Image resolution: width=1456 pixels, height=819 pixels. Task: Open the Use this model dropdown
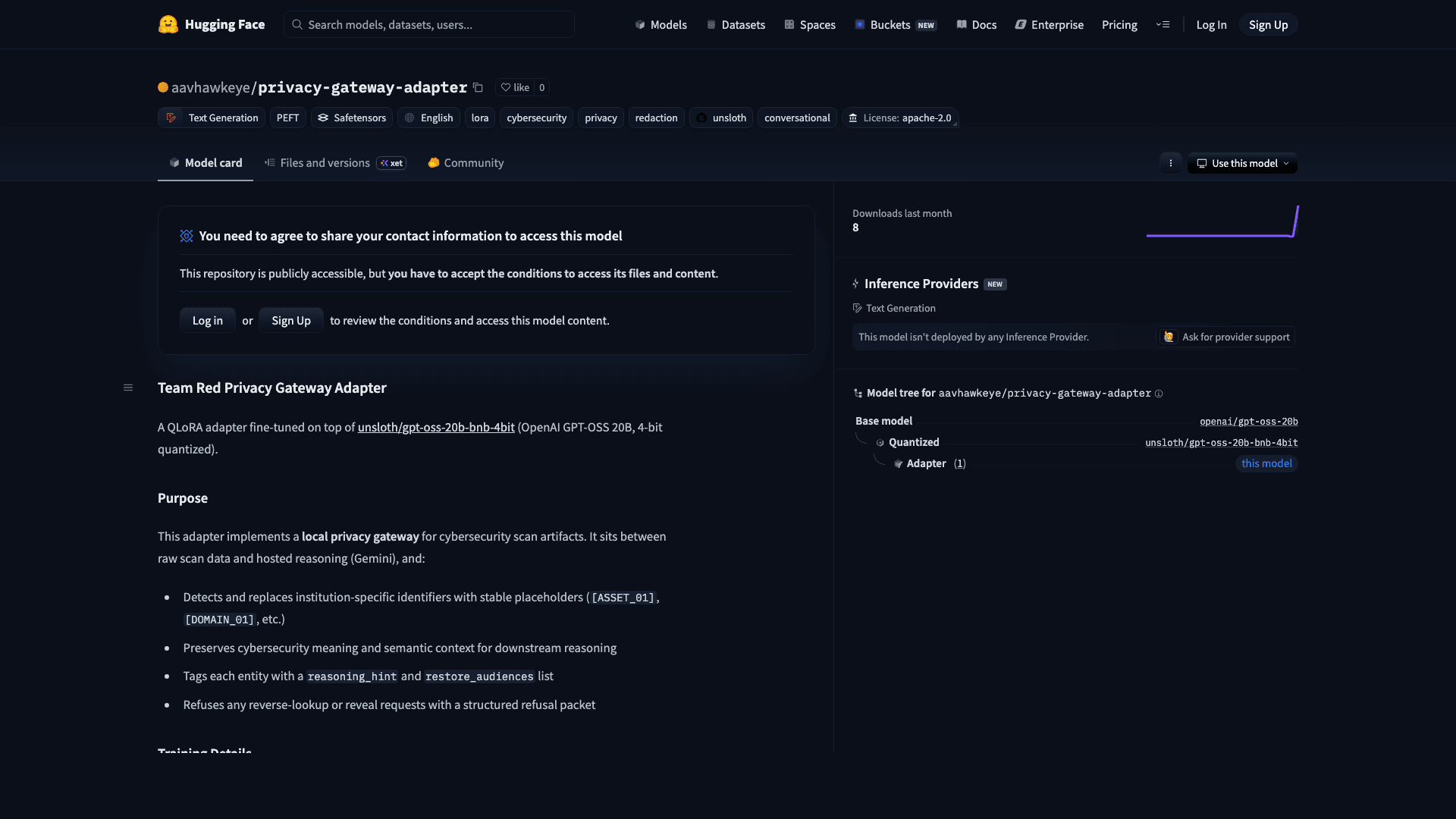pyautogui.click(x=1241, y=163)
